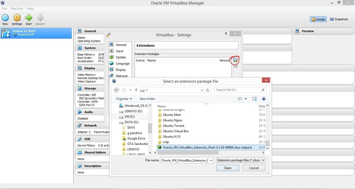Go back in the file dialog
355x189 pixels.
(117, 90)
